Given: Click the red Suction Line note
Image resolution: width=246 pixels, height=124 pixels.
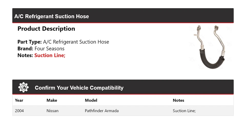Looking at the screenshot, I should [x=50, y=55].
